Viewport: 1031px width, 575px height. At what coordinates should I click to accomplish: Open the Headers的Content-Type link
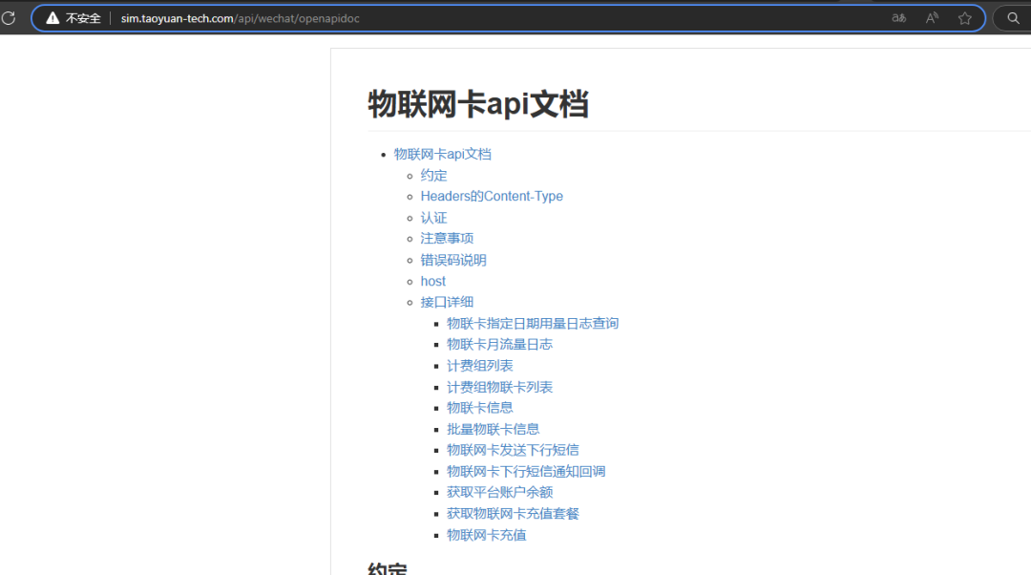pos(492,196)
